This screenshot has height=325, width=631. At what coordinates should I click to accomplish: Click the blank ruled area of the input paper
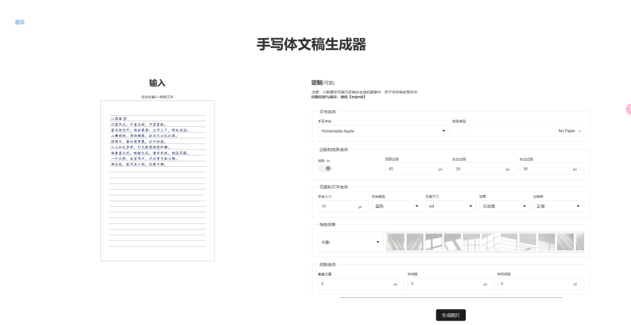(157, 209)
